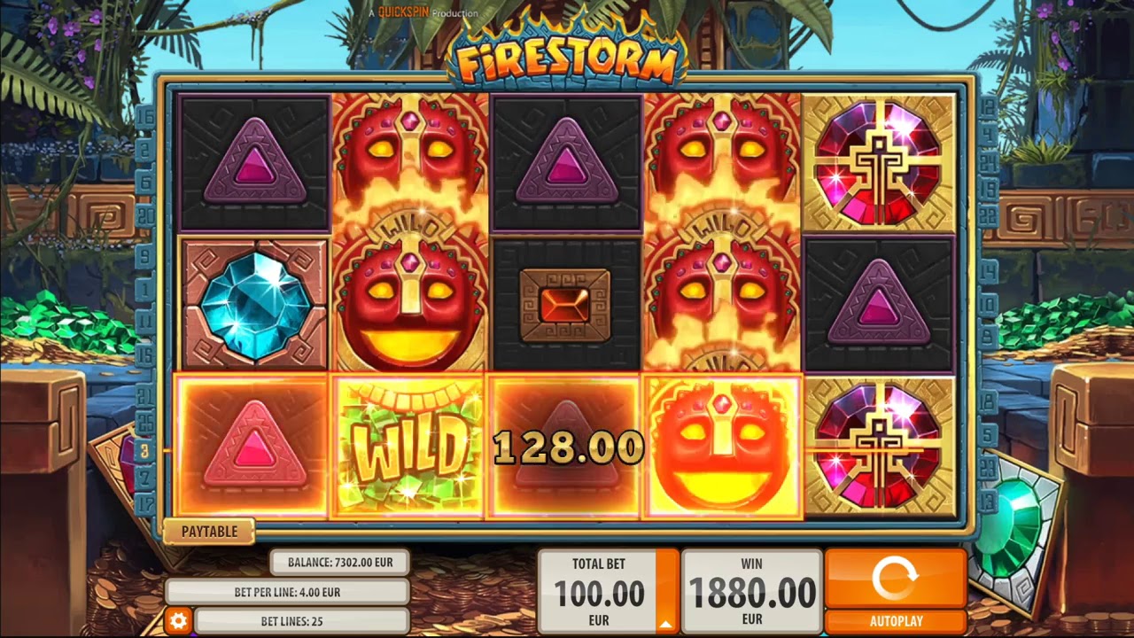Select payline marker 3 on the left side

144,450
